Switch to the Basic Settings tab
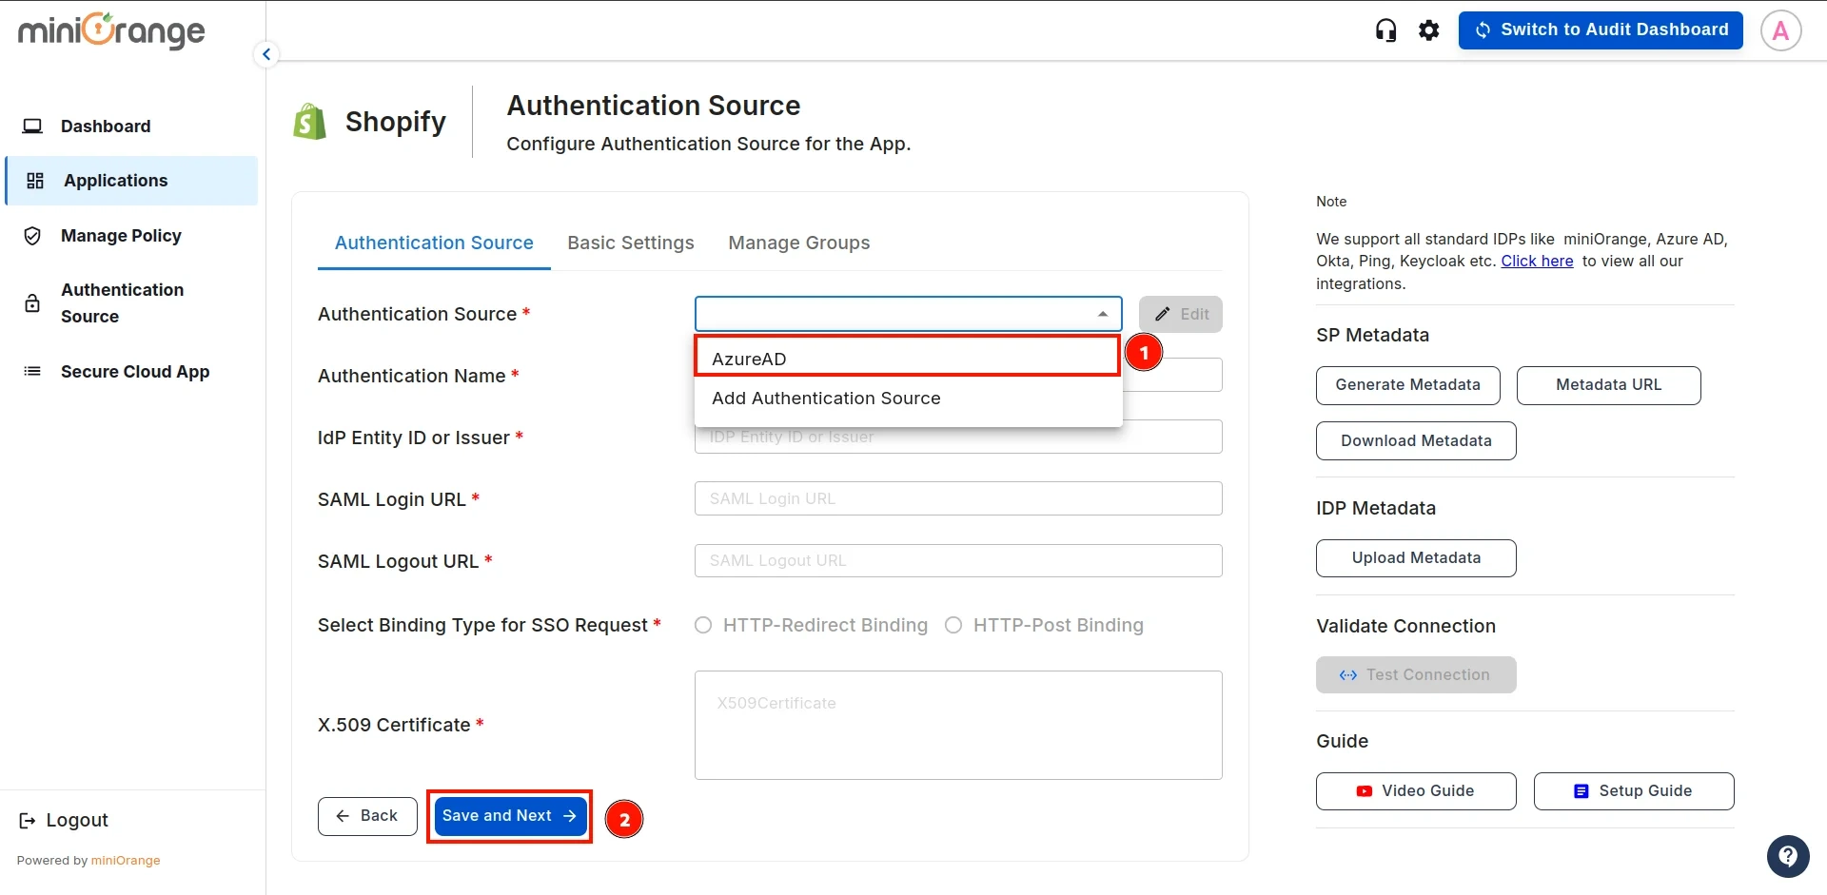1827x895 pixels. (x=630, y=243)
